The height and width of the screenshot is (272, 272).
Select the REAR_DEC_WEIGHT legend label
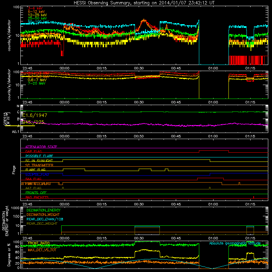[42, 224]
